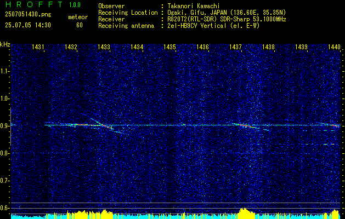Select the file name 2507051430.png
Image resolution: width=345 pixels, height=219 pixels.
tap(28, 15)
